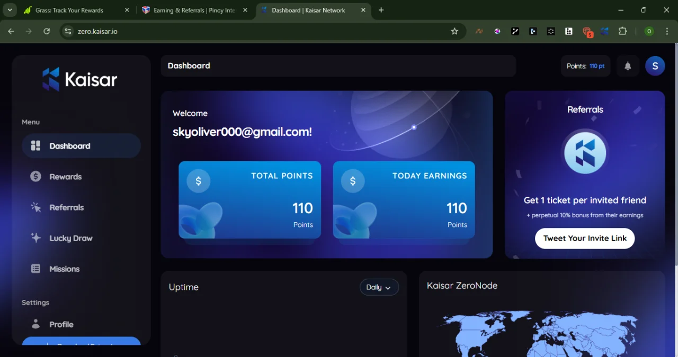Image resolution: width=678 pixels, height=357 pixels.
Task: Click the Rewards dollar coin icon
Action: (x=35, y=177)
